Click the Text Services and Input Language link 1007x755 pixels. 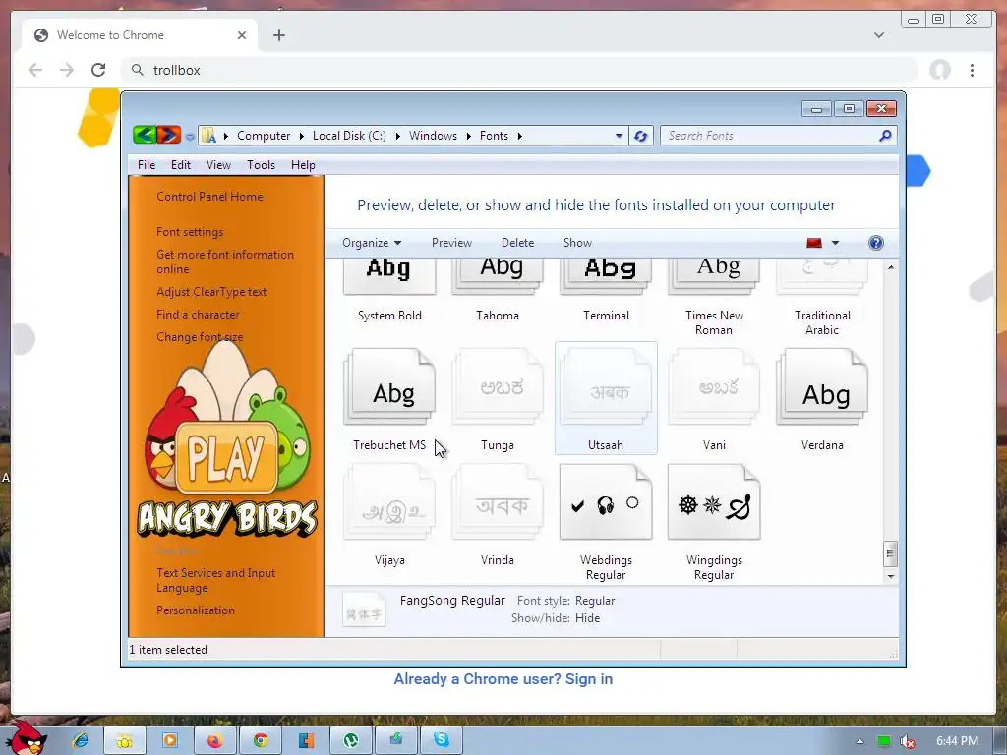215,580
